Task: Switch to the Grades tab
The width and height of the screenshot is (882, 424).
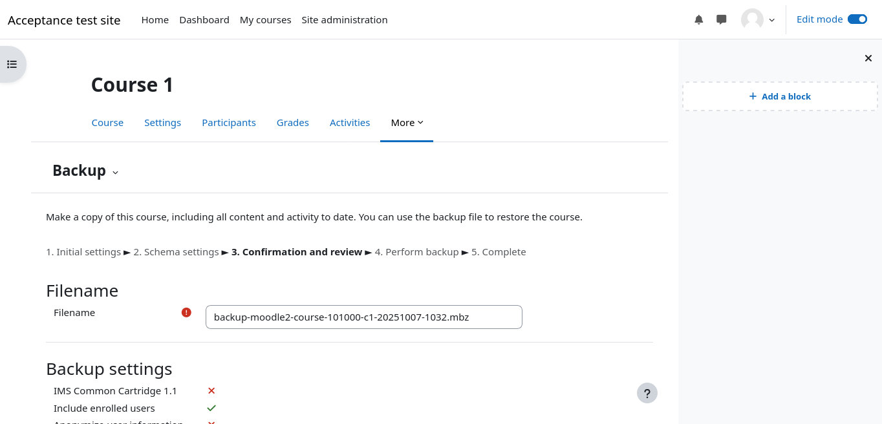Action: (x=293, y=123)
